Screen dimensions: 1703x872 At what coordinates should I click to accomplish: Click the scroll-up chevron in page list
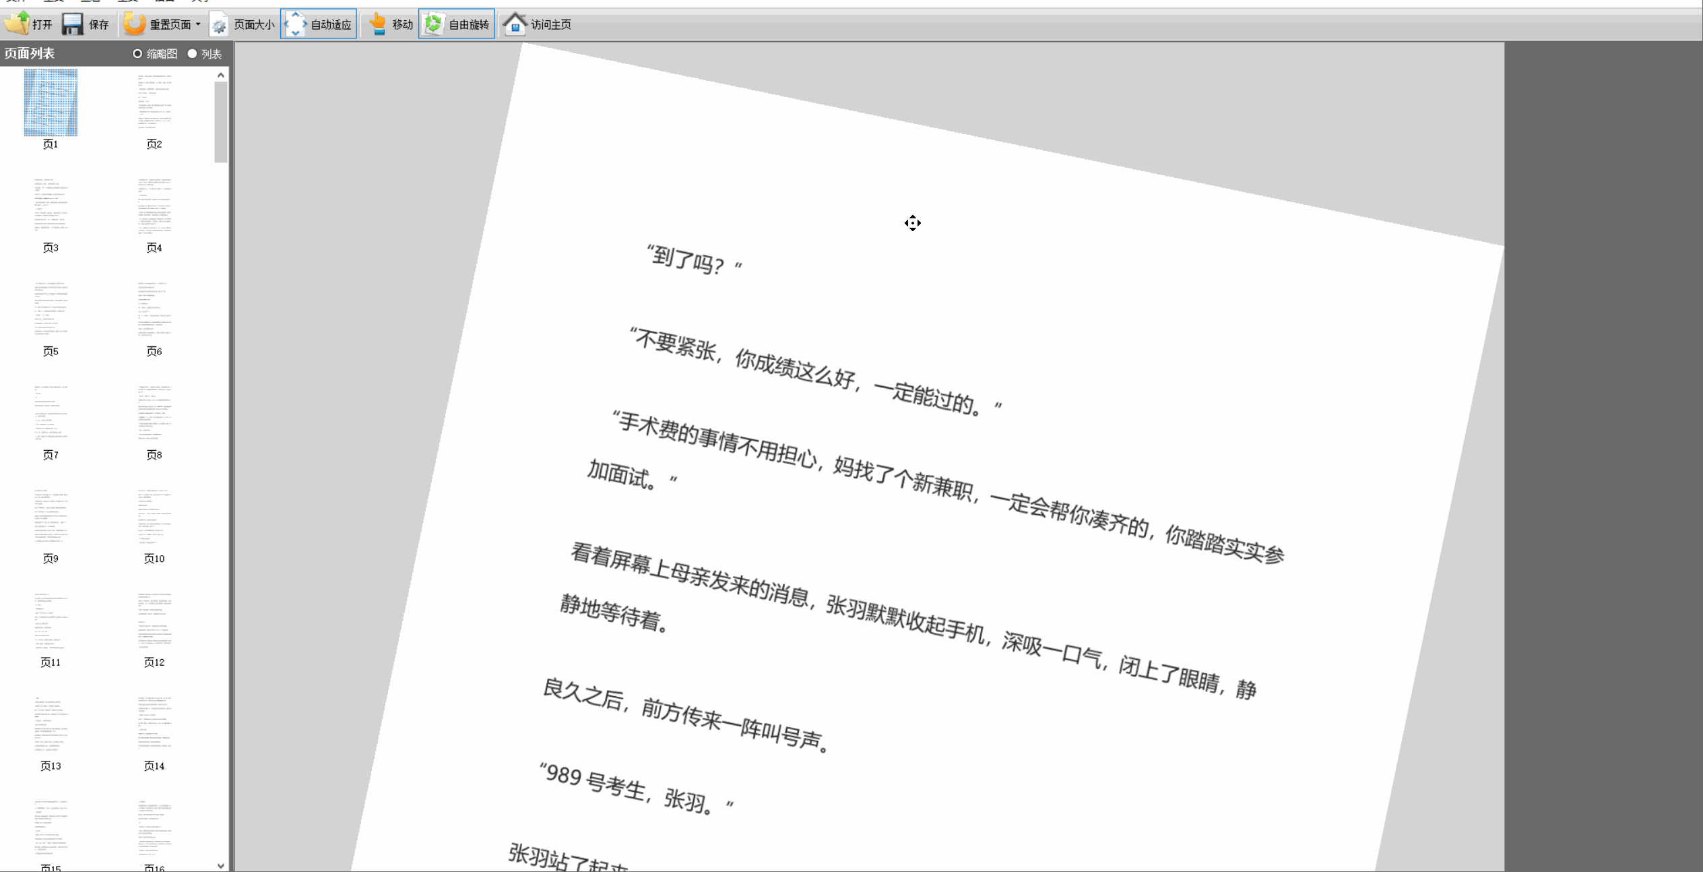(221, 75)
